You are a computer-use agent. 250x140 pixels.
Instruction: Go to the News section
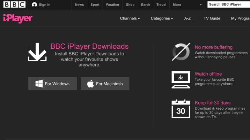point(79,5)
